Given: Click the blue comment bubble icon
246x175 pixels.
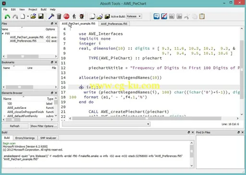Looking at the screenshot, I should (157, 16).
